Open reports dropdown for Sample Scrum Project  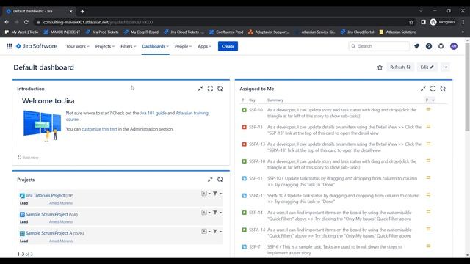[206, 213]
